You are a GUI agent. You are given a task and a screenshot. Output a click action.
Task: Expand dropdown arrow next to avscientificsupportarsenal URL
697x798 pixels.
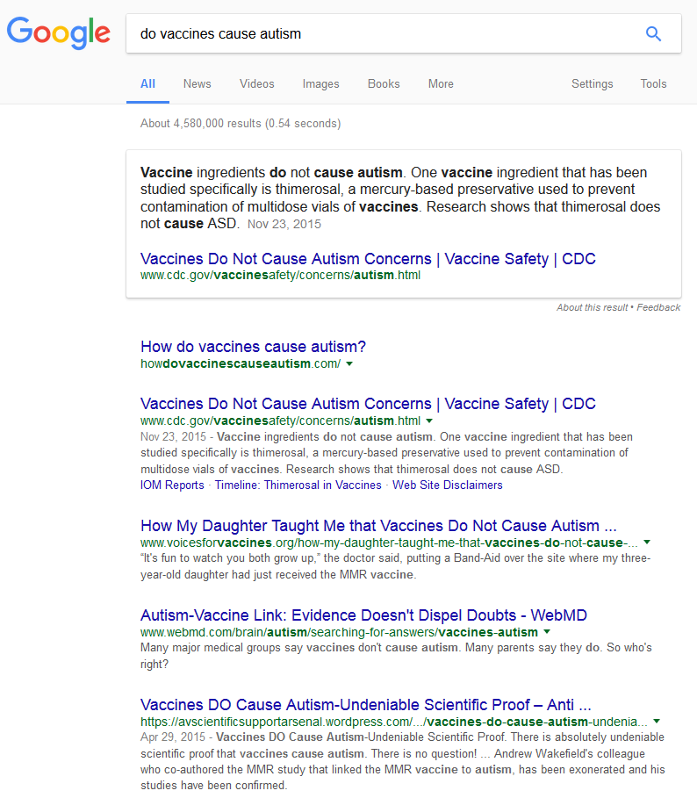tap(657, 722)
